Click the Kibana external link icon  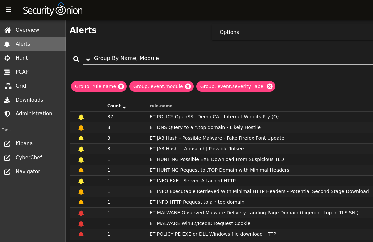[7, 143]
